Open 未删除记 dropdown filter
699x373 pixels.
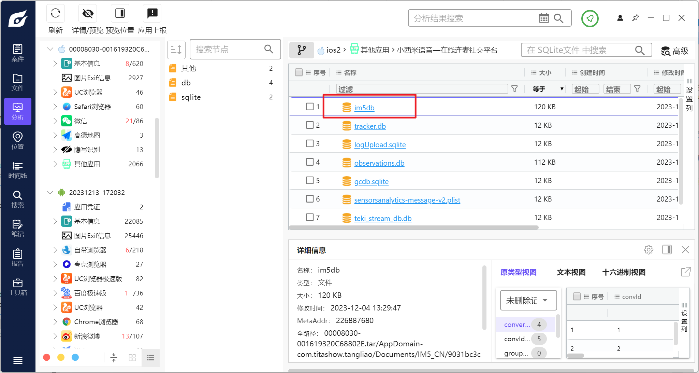click(527, 301)
